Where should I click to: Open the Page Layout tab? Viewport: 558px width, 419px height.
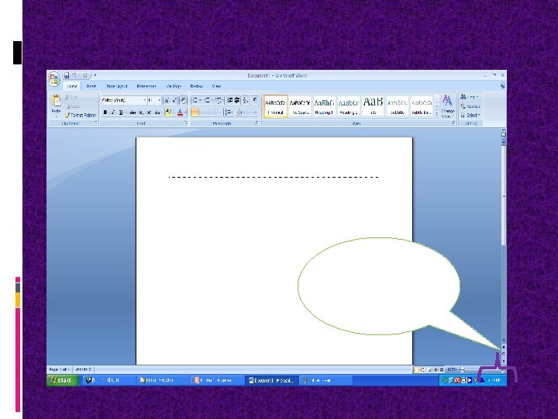[x=117, y=86]
